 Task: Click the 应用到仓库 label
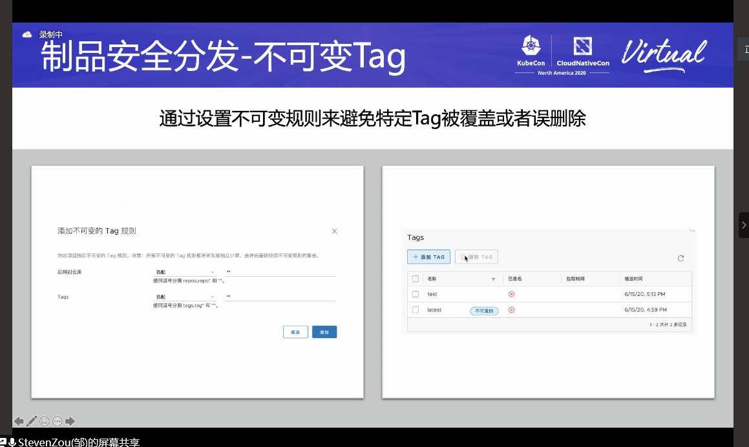coord(70,272)
